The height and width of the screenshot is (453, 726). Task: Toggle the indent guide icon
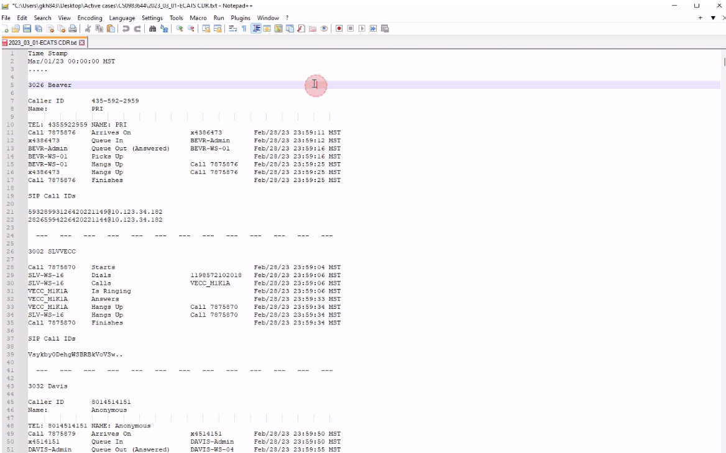point(256,29)
